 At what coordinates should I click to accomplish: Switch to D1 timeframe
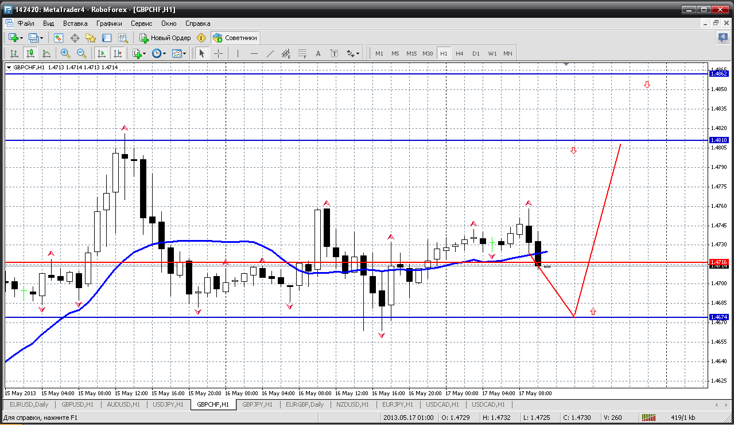476,53
